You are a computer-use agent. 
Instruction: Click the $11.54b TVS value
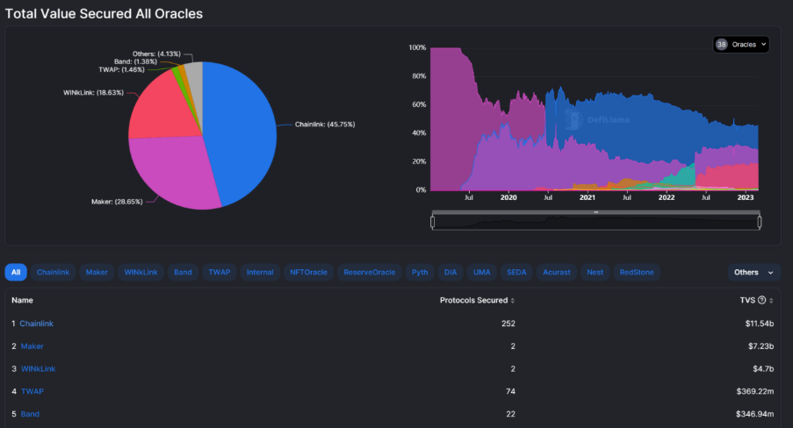[759, 324]
